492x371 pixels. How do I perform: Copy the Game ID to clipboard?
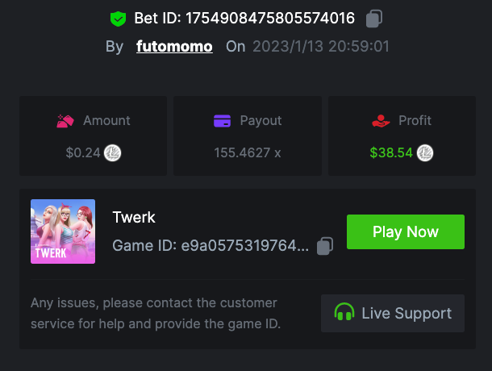tap(325, 246)
